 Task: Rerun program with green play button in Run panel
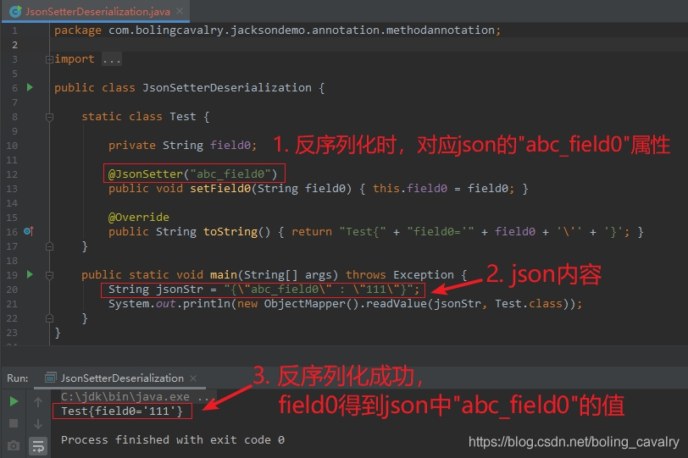[x=14, y=401]
